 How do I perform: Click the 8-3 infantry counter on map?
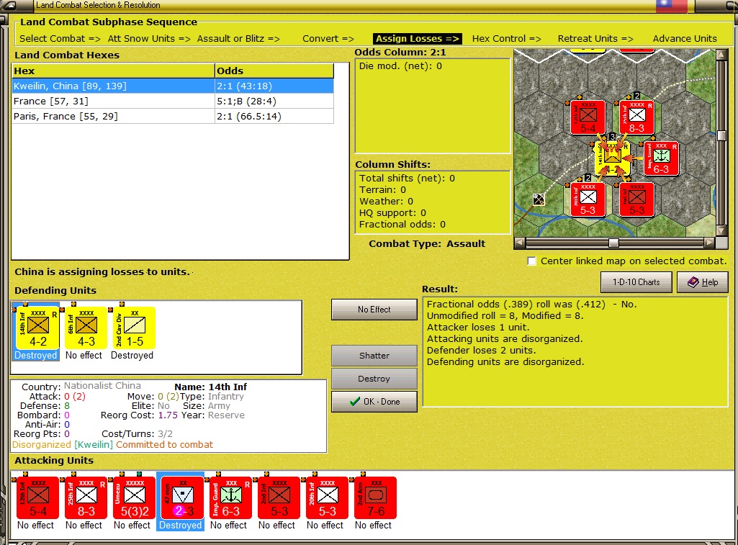[636, 117]
